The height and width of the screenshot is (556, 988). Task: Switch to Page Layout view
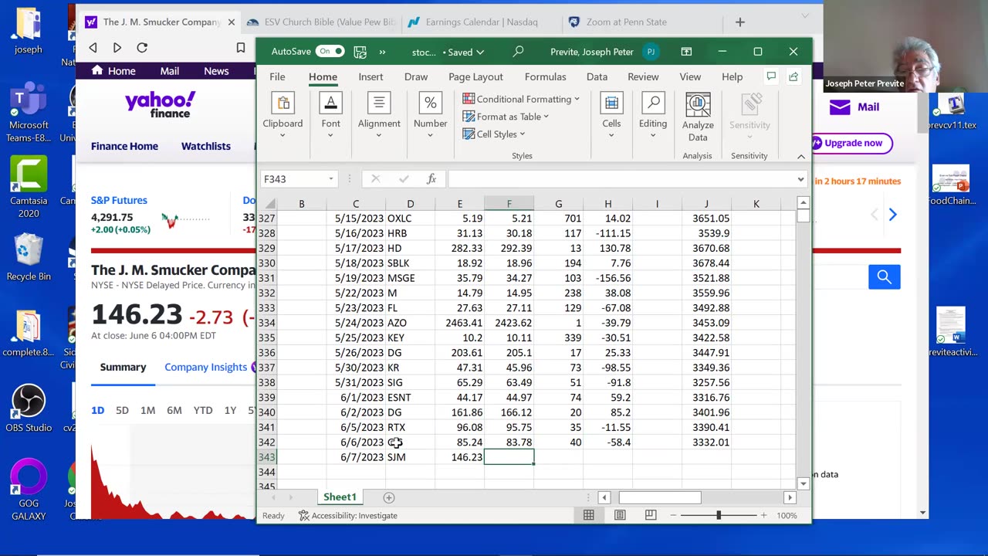pos(620,515)
